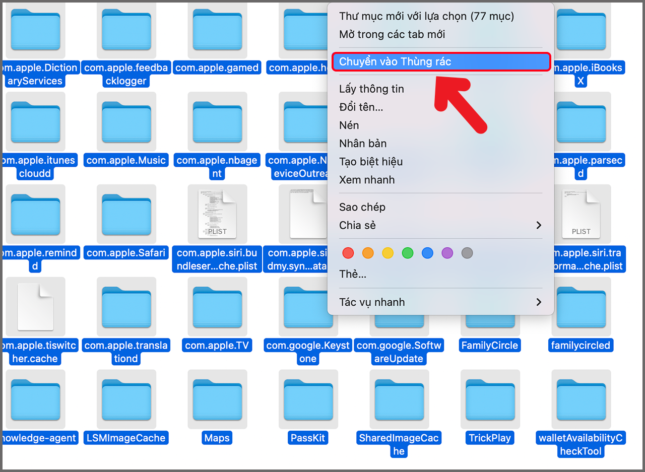This screenshot has height=472, width=645.
Task: Click the 'com.apple.Safari' file name label
Action: [126, 253]
